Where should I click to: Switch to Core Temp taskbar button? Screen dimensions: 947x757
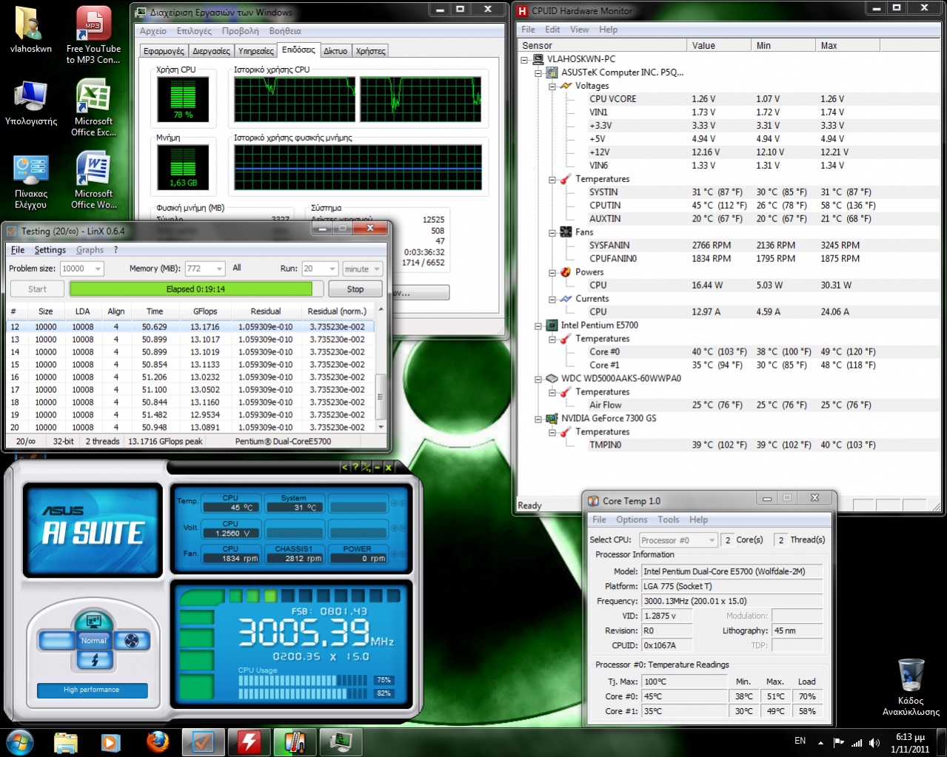pyautogui.click(x=295, y=741)
